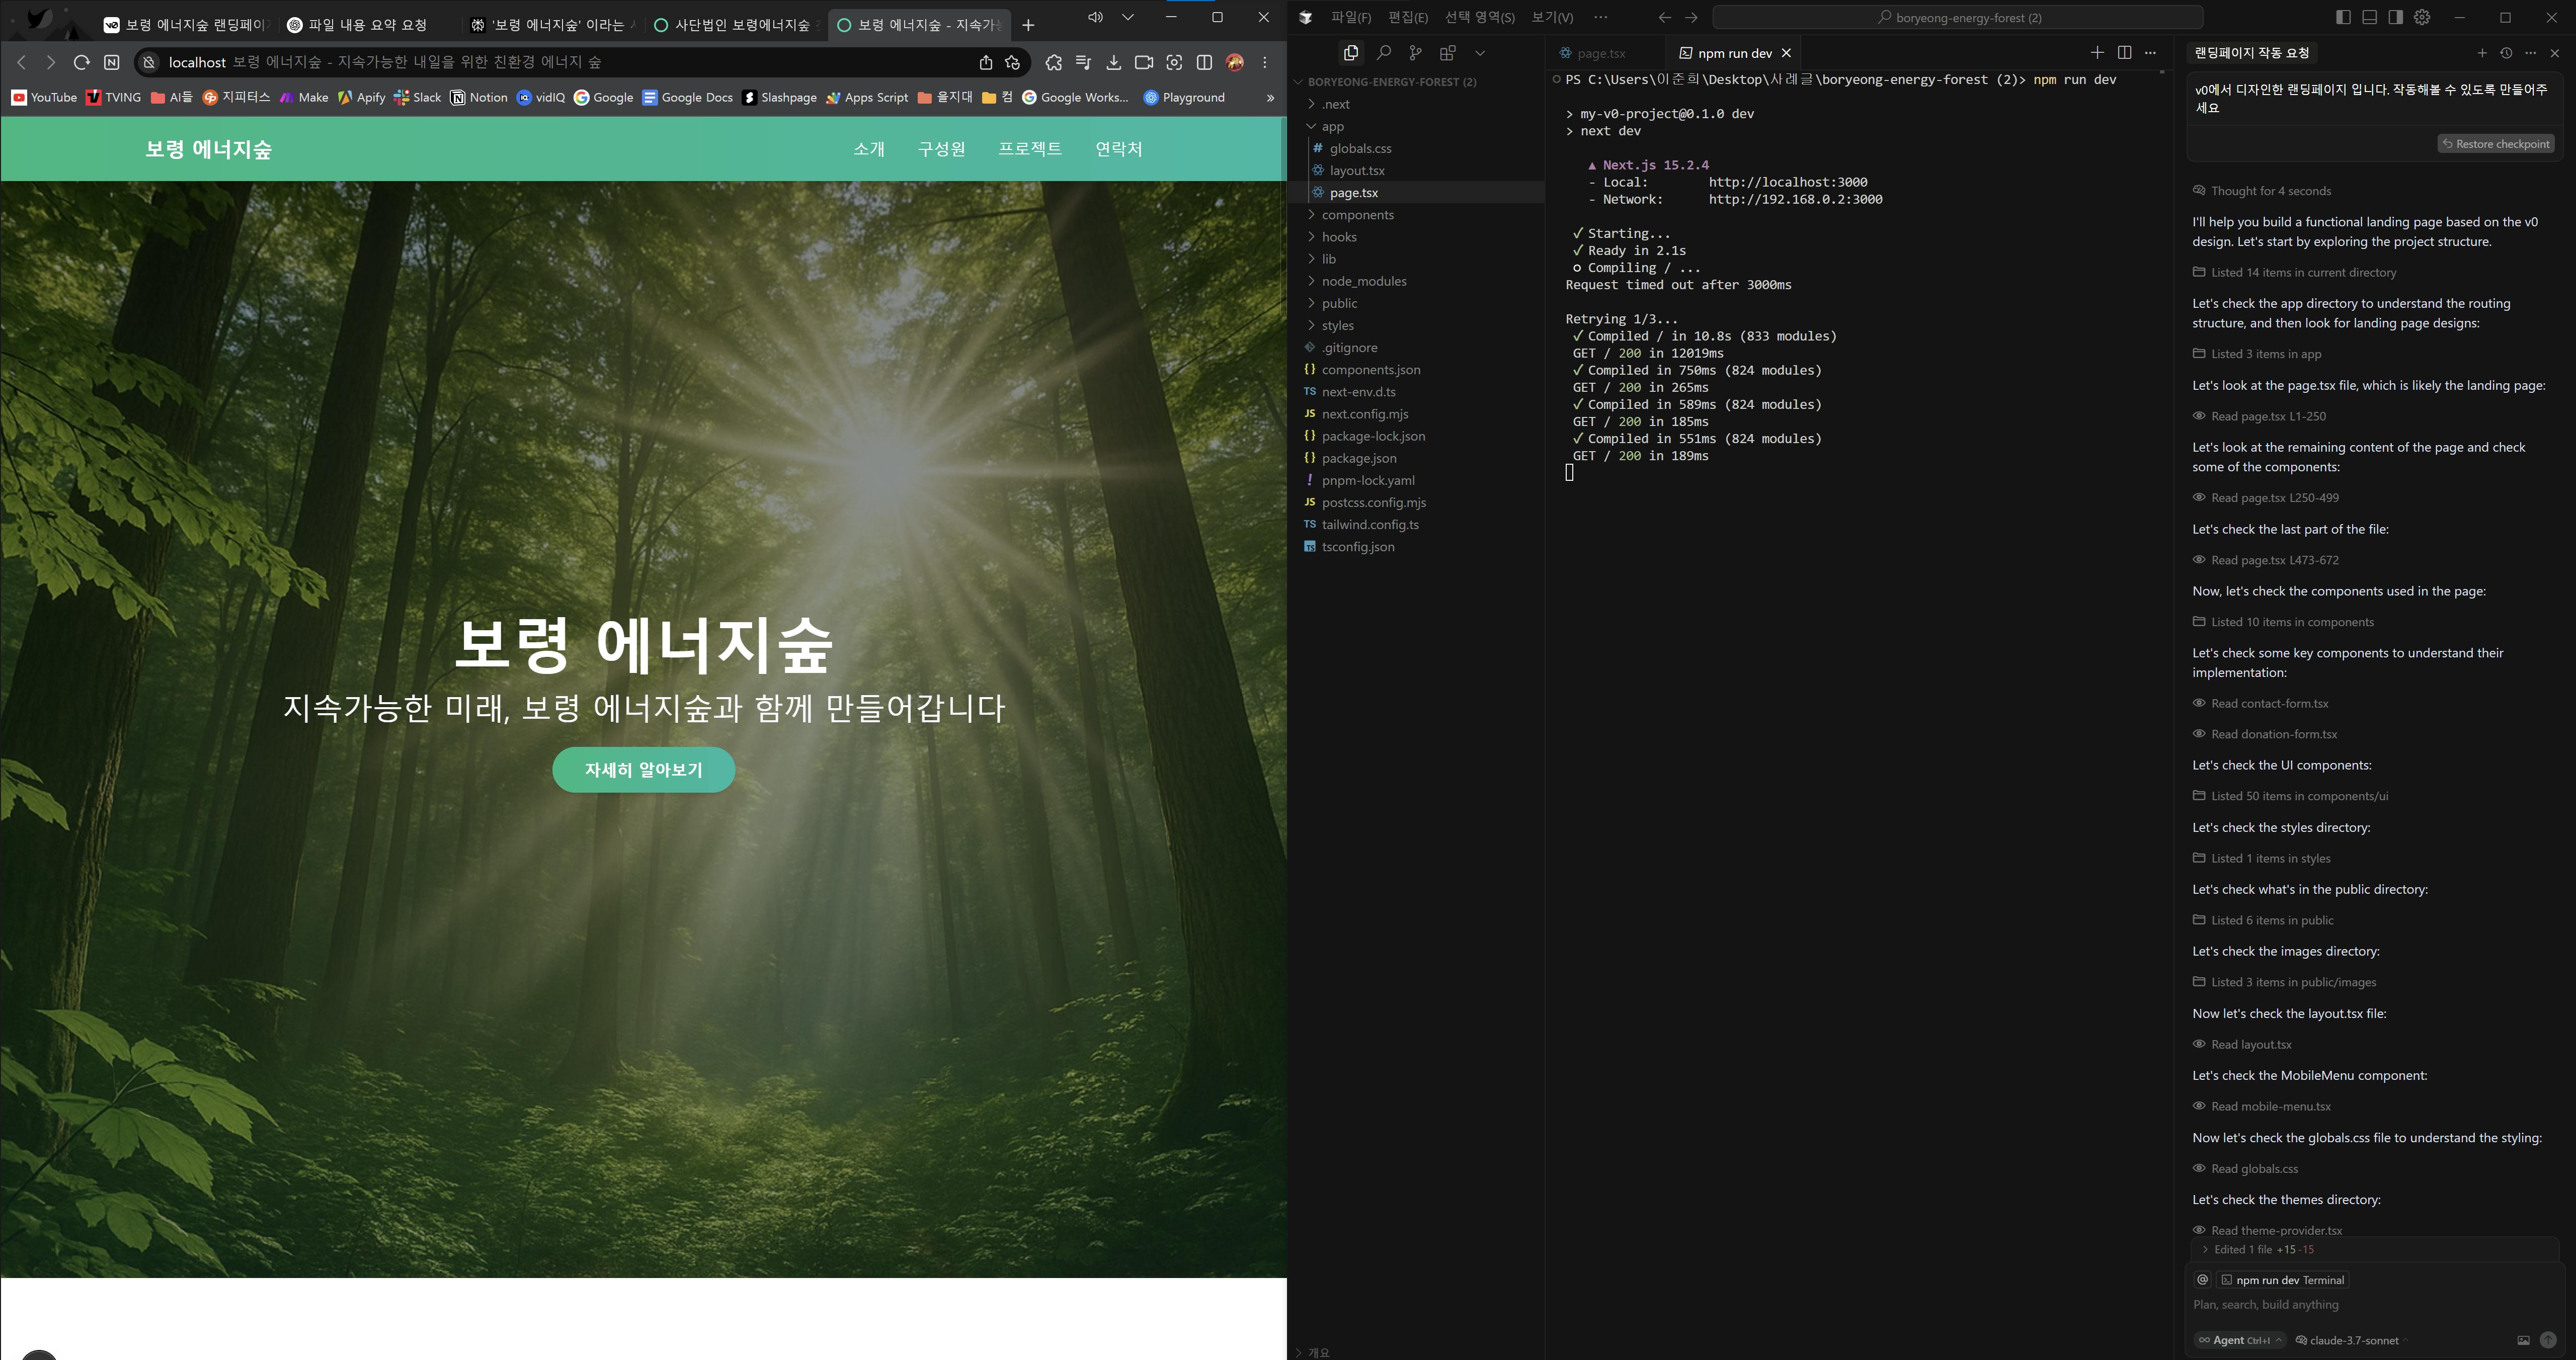Click 자세히 알아보기 button on webpage
This screenshot has width=2576, height=1360.
[644, 770]
